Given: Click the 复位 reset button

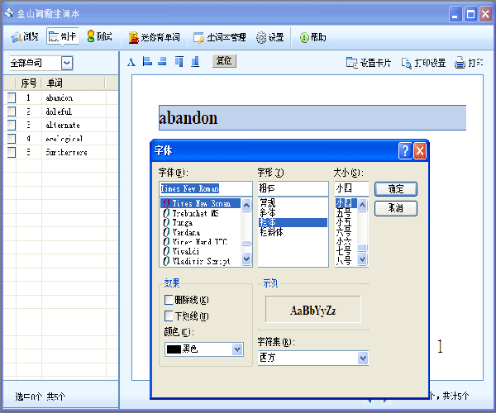Looking at the screenshot, I should (x=224, y=60).
